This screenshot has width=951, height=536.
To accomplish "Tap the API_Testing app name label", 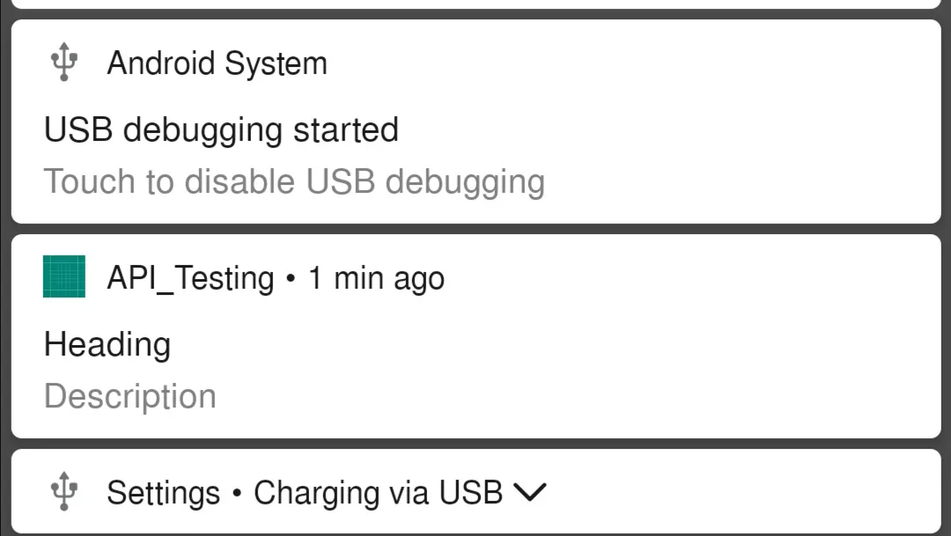I will (190, 278).
